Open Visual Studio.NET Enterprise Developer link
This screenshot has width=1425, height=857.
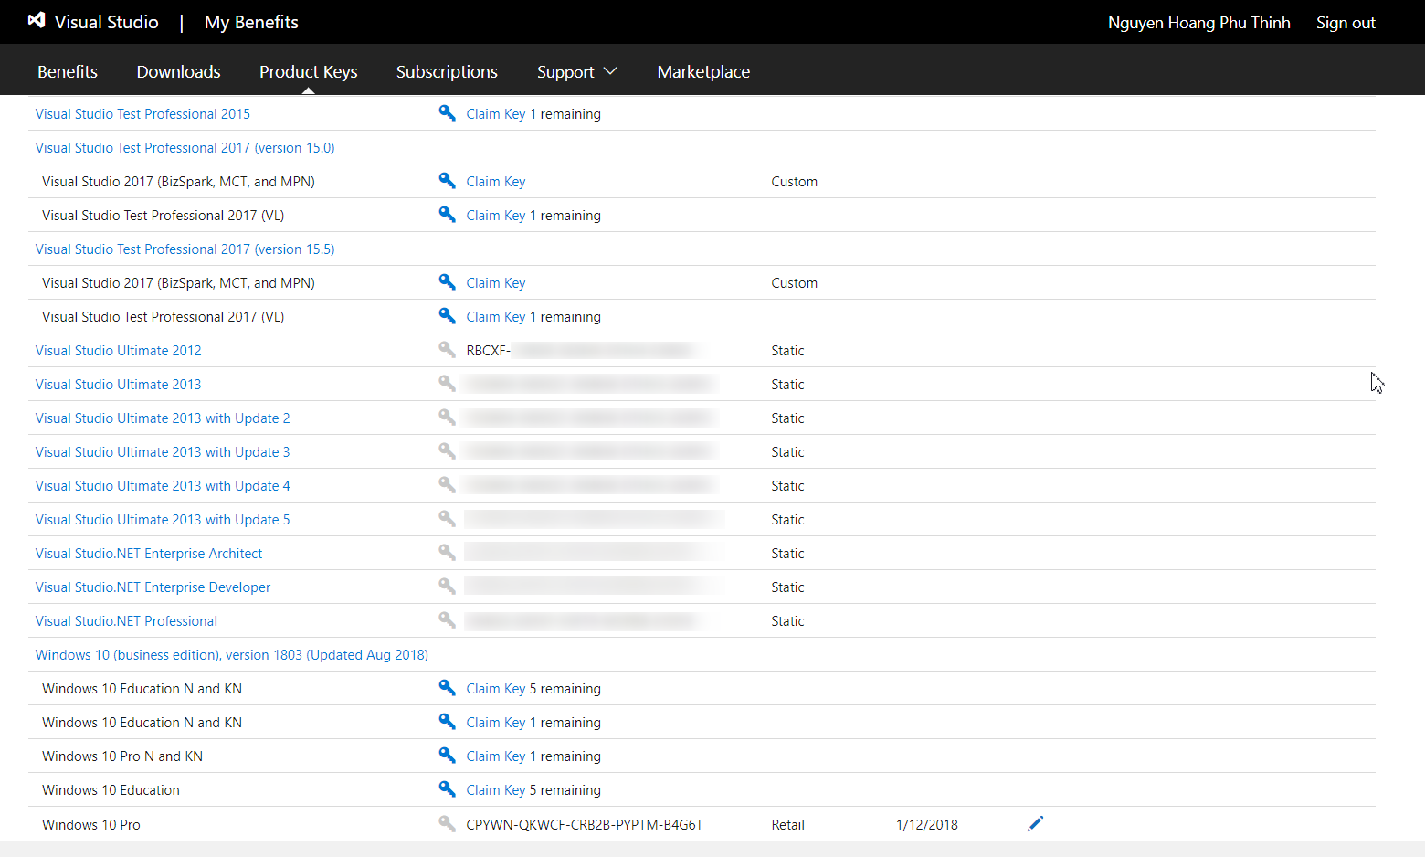click(153, 587)
